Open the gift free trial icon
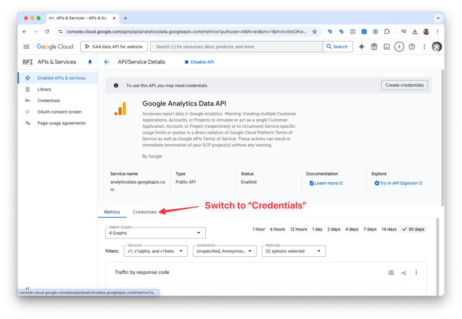Screen dimensions: 462x319 [x=374, y=47]
